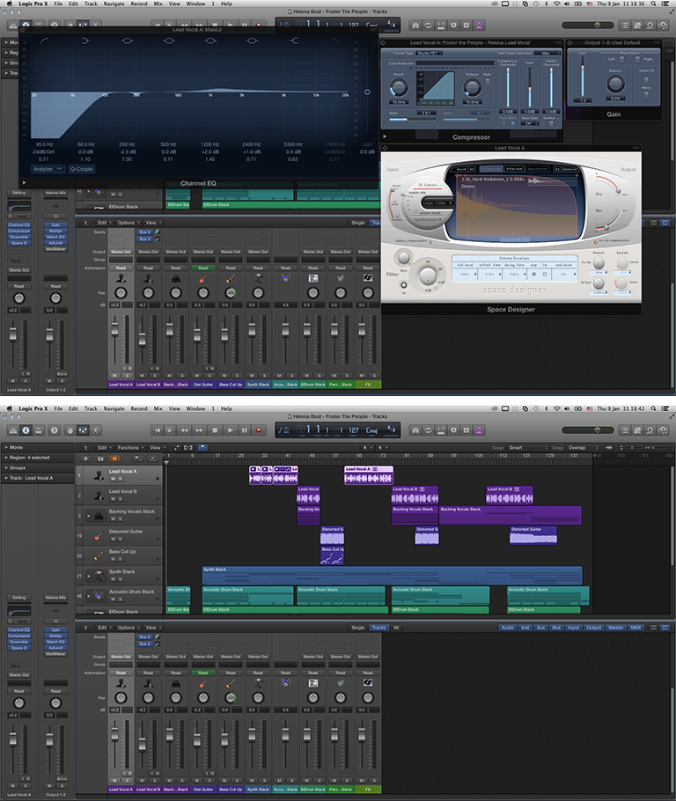Select the Master filter in the lower mixer
676x801 pixels.
coord(616,628)
